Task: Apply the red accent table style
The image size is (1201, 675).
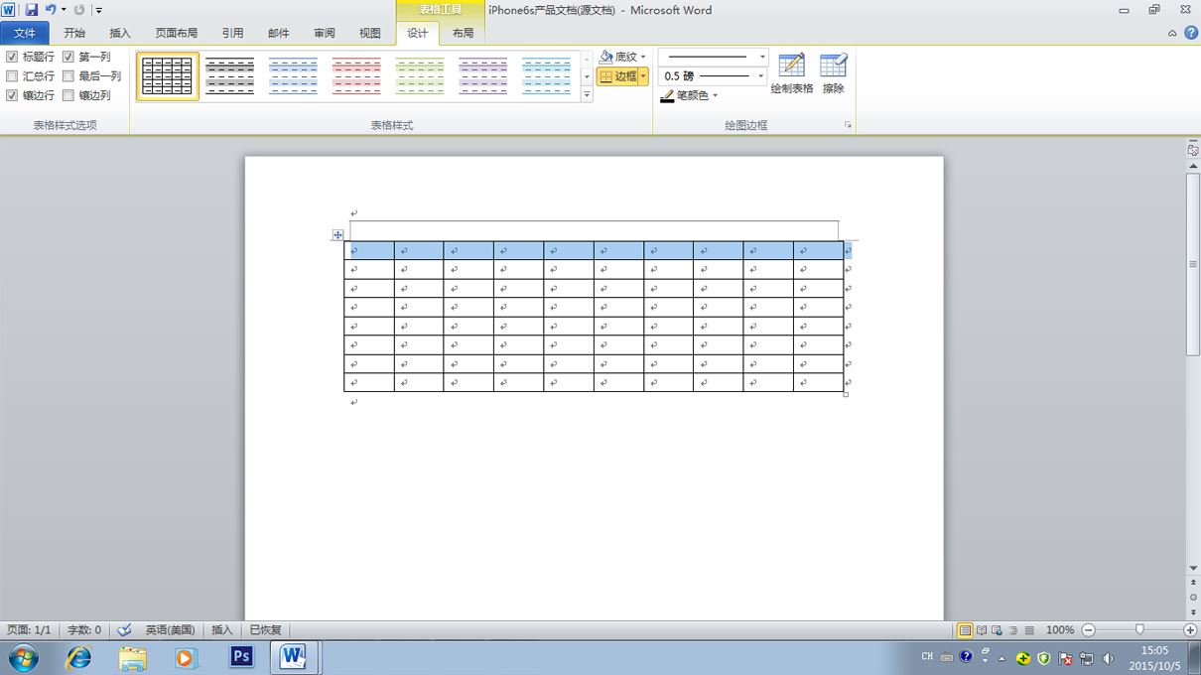Action: 357,76
